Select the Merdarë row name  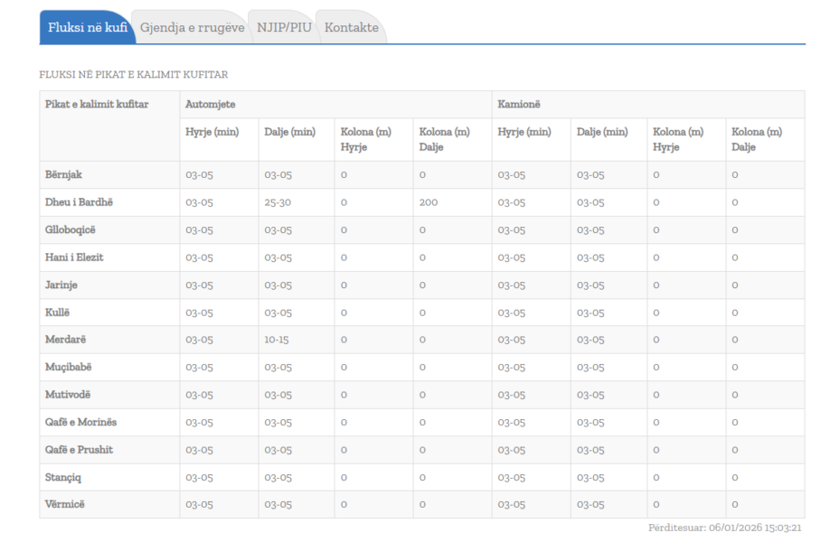point(65,340)
